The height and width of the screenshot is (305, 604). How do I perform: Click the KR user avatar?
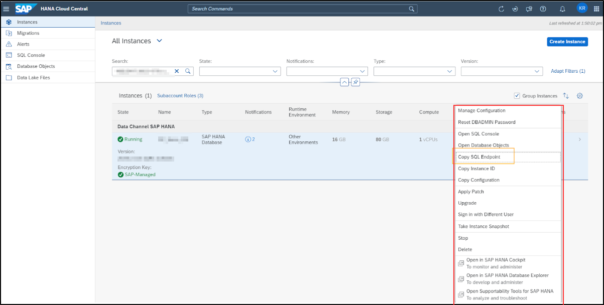tap(582, 9)
